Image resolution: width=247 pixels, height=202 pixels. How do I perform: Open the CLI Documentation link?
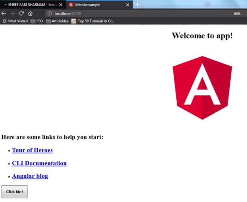pyautogui.click(x=39, y=163)
